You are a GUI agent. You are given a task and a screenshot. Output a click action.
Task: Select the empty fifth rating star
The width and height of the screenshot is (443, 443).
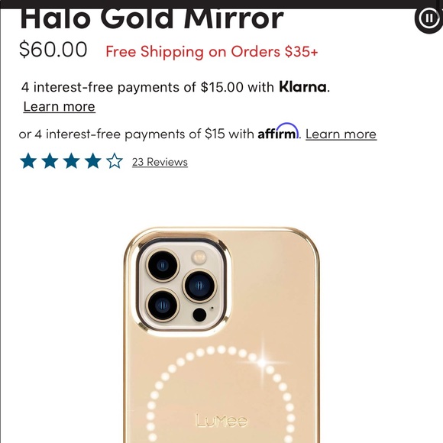tap(115, 161)
